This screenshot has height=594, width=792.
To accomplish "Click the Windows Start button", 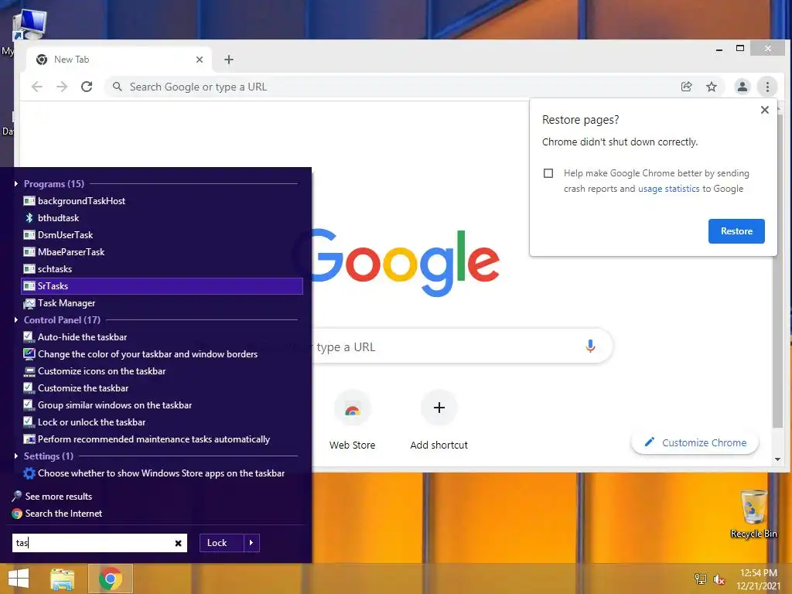I will pyautogui.click(x=19, y=579).
